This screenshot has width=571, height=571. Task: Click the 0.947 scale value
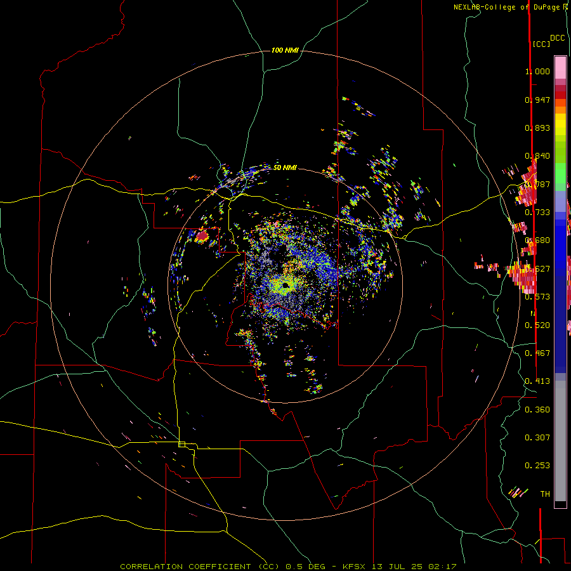pyautogui.click(x=537, y=100)
